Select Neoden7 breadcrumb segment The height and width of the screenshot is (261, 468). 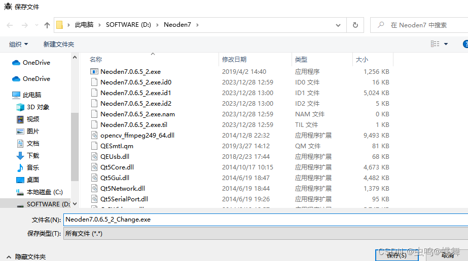[177, 25]
